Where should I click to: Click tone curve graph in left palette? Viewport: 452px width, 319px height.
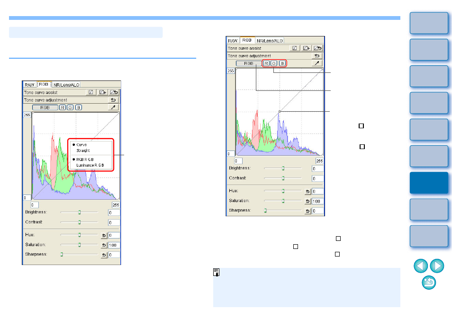point(76,156)
